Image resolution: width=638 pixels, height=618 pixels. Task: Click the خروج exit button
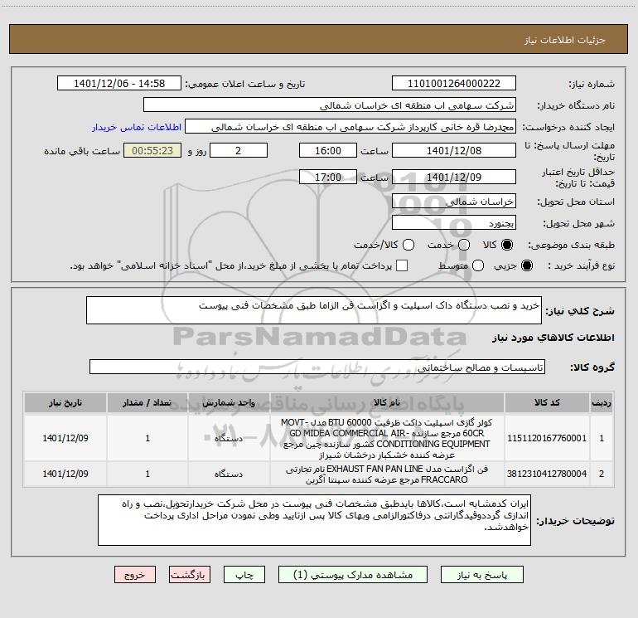coord(135,574)
